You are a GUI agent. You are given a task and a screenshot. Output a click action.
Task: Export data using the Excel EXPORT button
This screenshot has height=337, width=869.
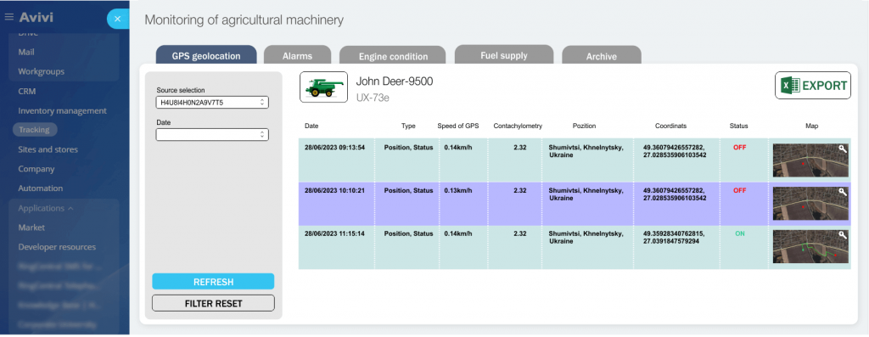(x=812, y=86)
